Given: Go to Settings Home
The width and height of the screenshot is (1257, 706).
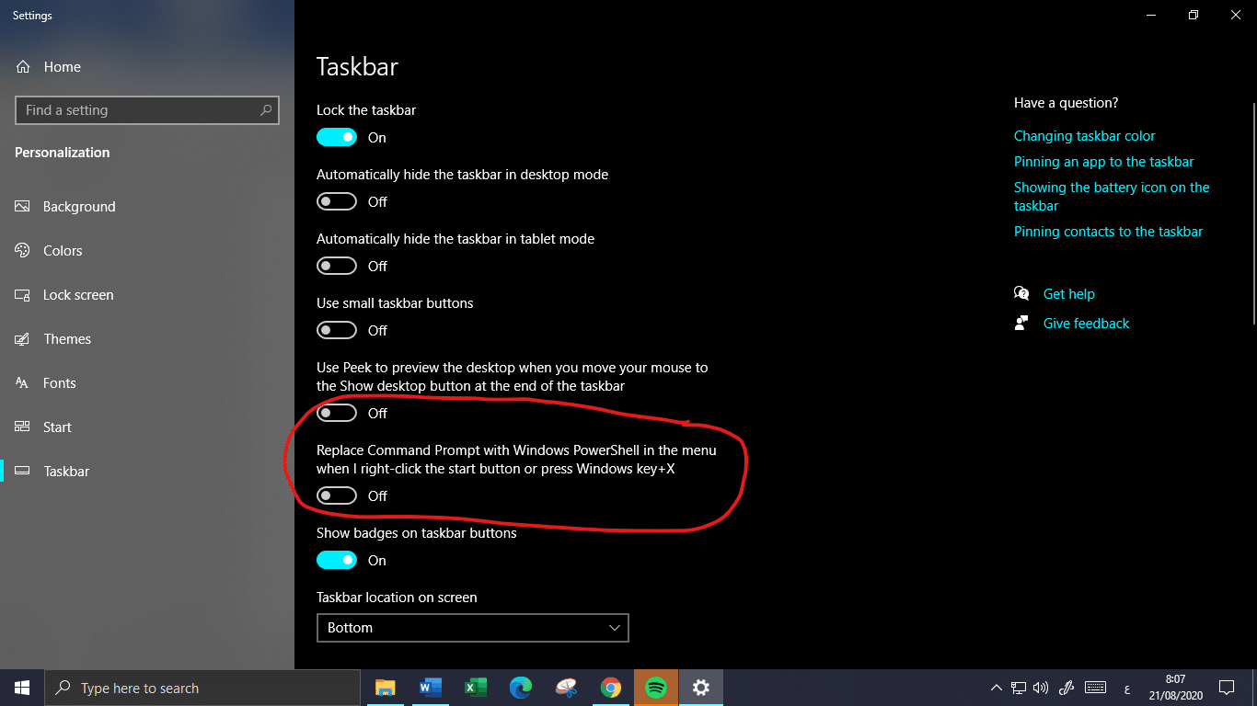Looking at the screenshot, I should (48, 67).
